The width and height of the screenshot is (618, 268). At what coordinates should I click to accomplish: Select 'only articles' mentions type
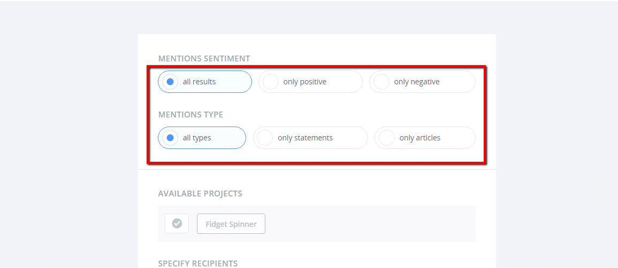click(x=425, y=138)
